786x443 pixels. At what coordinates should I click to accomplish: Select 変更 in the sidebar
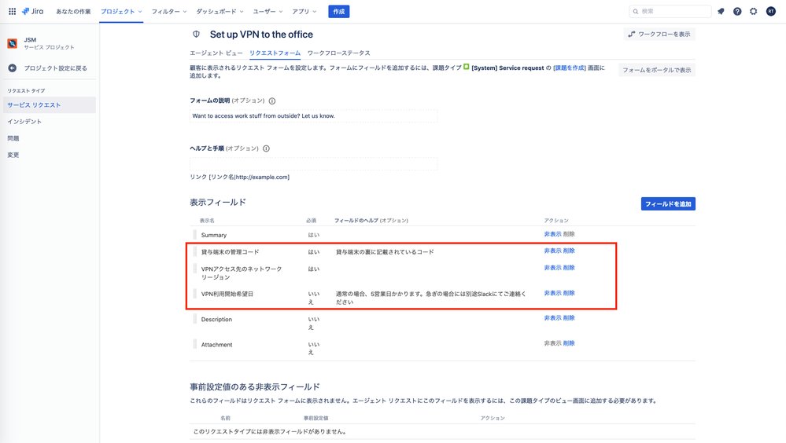click(13, 156)
